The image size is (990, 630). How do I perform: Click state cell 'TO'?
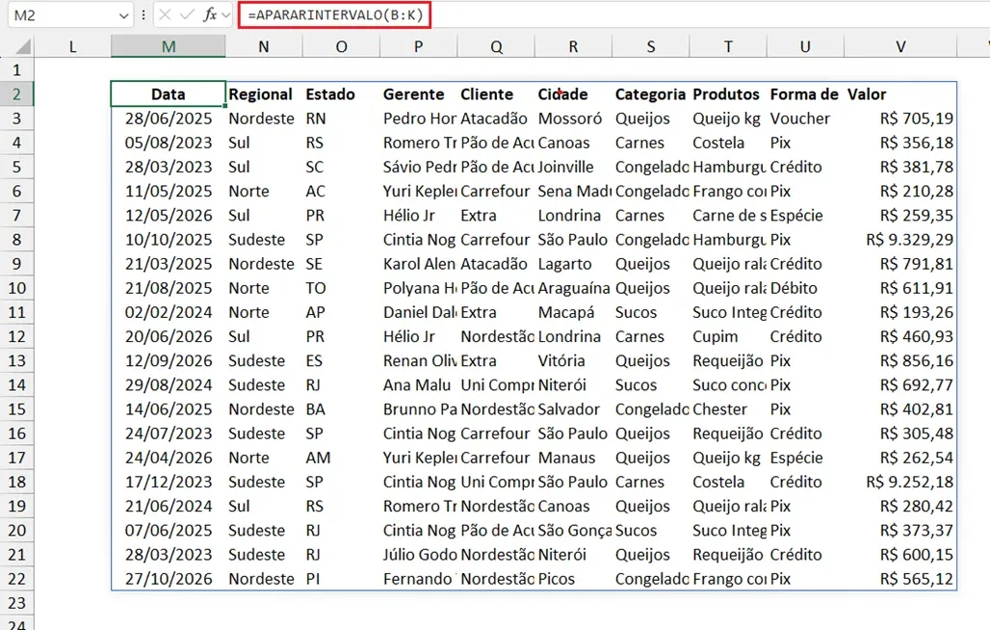342,288
